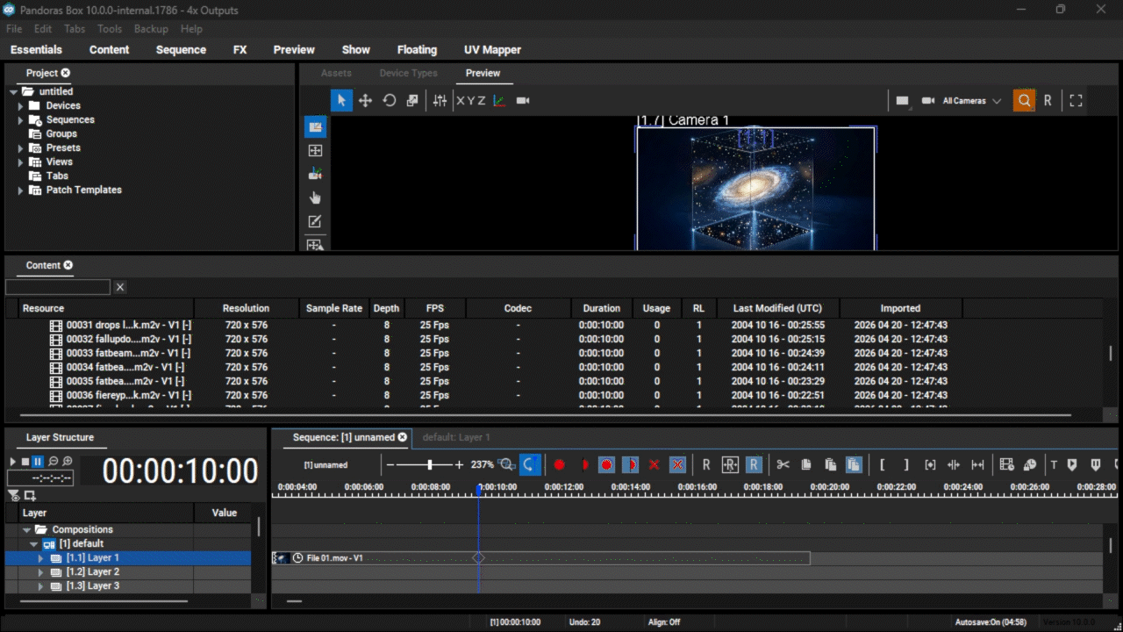Click the timeline zoom slider handle
Image resolution: width=1123 pixels, height=632 pixels.
click(x=429, y=465)
